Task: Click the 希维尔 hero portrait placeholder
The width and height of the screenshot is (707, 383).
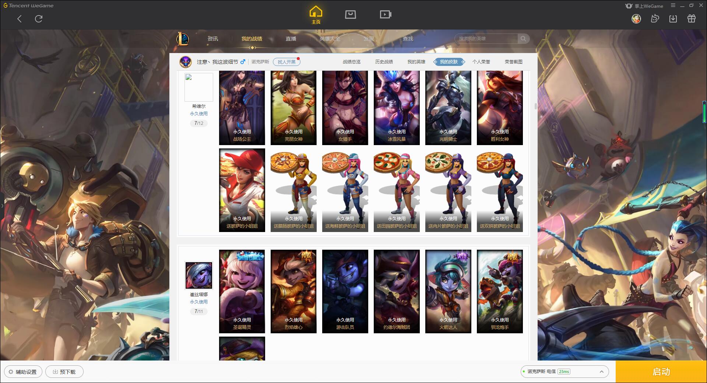Action: (199, 87)
